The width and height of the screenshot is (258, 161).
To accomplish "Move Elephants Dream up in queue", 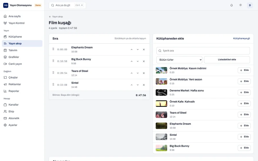I will [132, 50].
